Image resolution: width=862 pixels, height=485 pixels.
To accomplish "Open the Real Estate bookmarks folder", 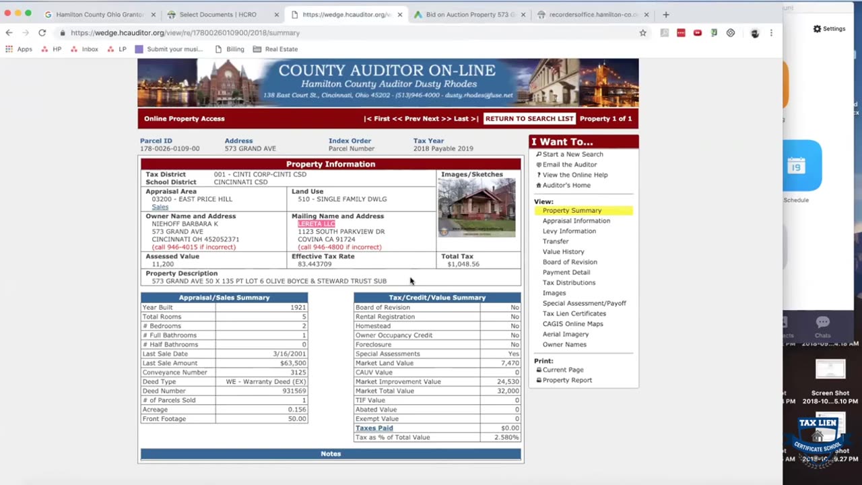I will click(x=275, y=49).
